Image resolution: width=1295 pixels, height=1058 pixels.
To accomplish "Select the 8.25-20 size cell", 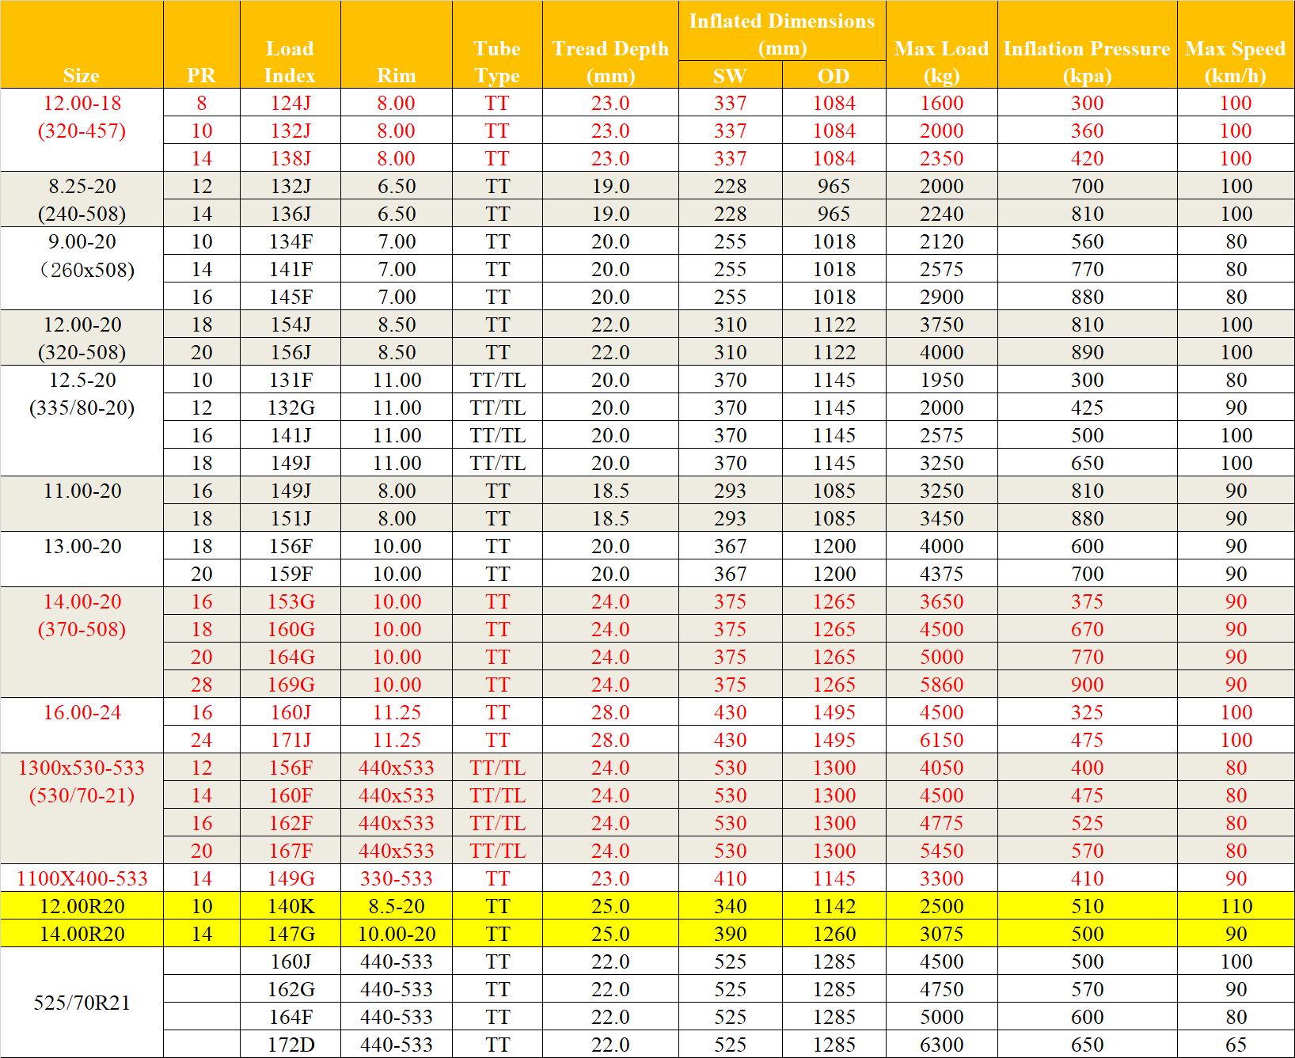I will pyautogui.click(x=82, y=187).
